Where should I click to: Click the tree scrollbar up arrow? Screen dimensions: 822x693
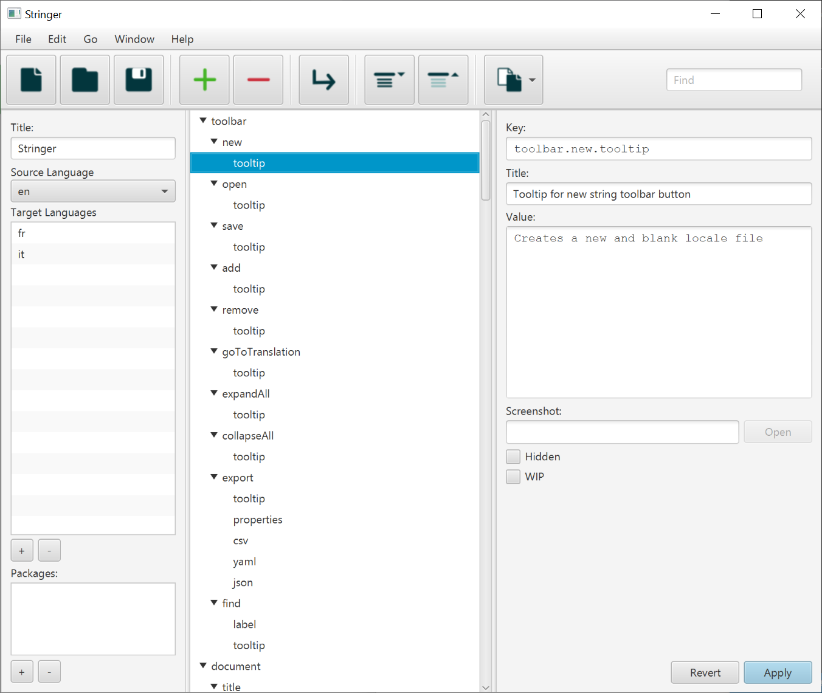click(x=485, y=114)
